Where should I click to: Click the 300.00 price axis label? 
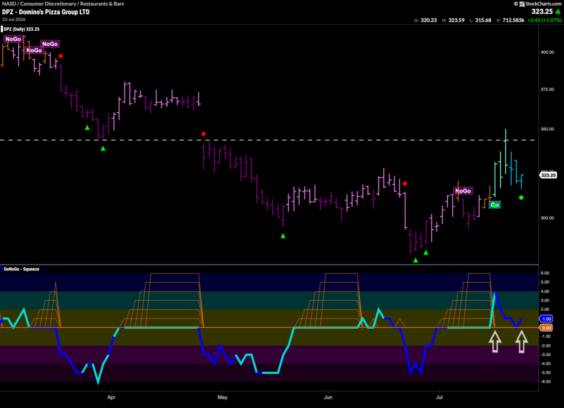[x=547, y=218]
